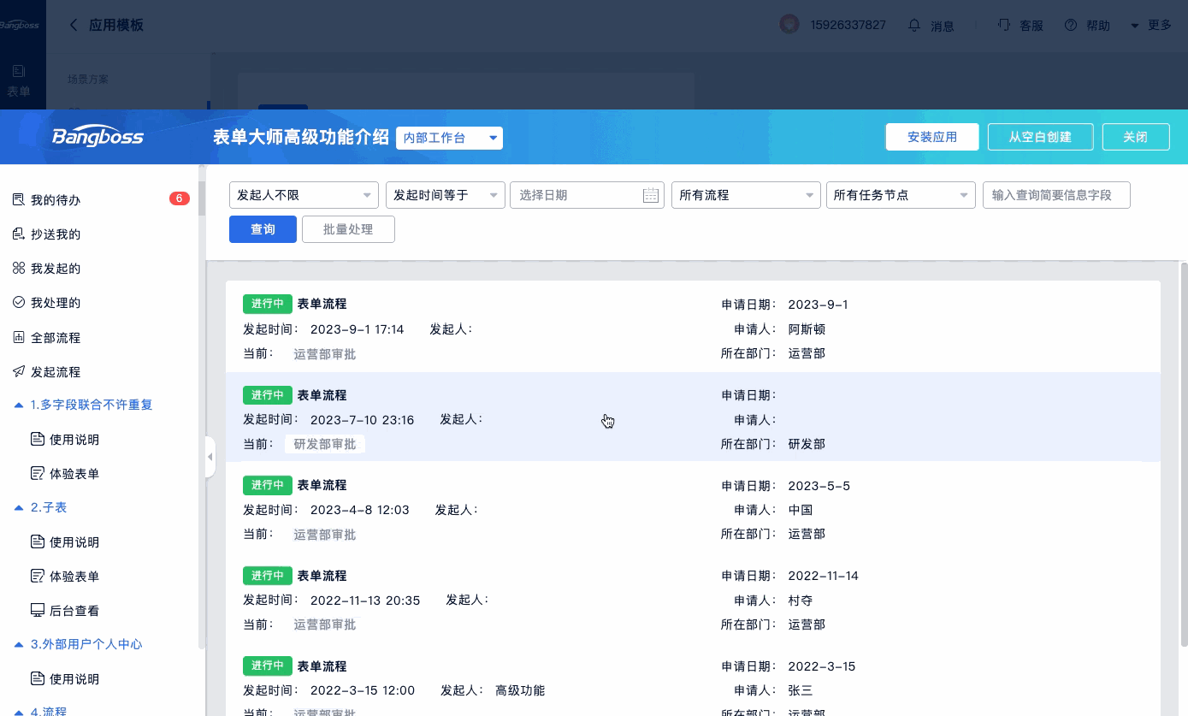1188x716 pixels.
Task: Collapse the 2.子表 tree section
Action: coord(19,508)
